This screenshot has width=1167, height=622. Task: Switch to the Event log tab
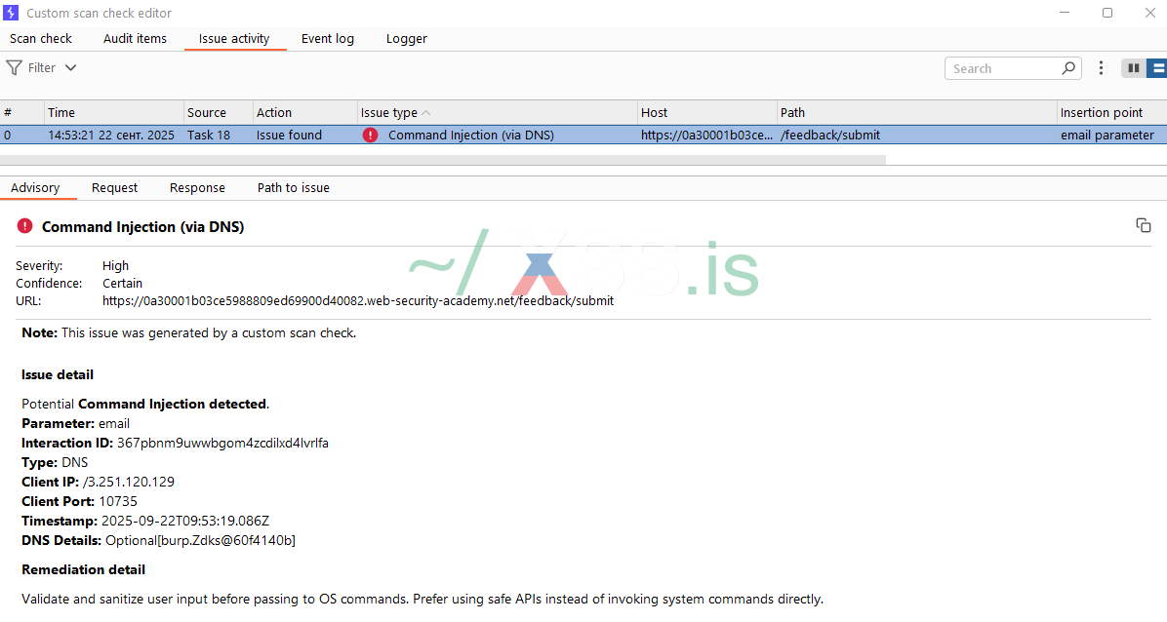pos(328,39)
